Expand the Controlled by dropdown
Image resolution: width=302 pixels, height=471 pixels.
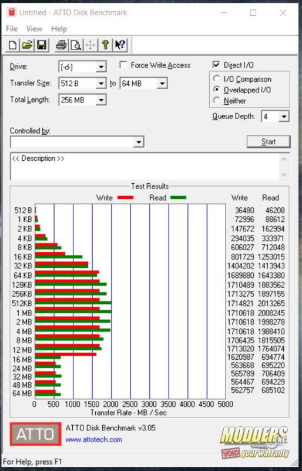138,142
